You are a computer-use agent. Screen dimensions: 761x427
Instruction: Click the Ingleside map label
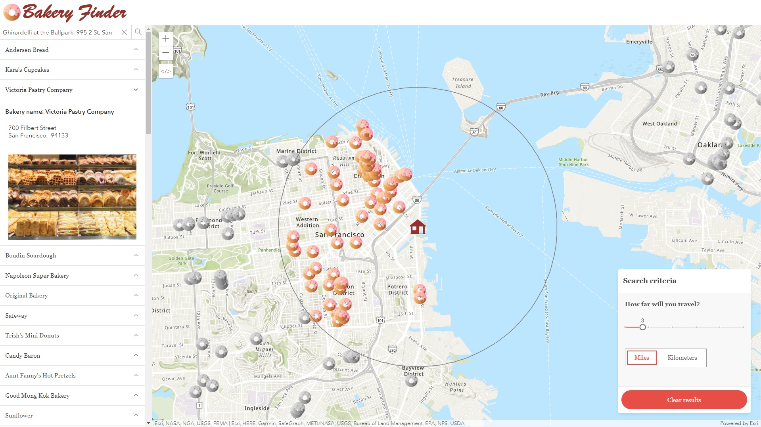pyautogui.click(x=257, y=408)
